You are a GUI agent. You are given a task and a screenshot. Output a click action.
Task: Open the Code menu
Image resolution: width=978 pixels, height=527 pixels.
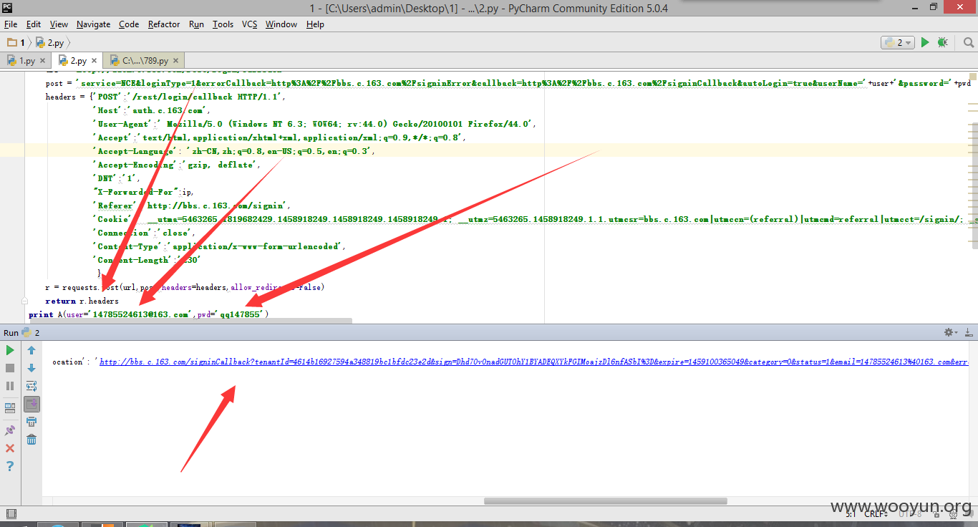(x=129, y=24)
